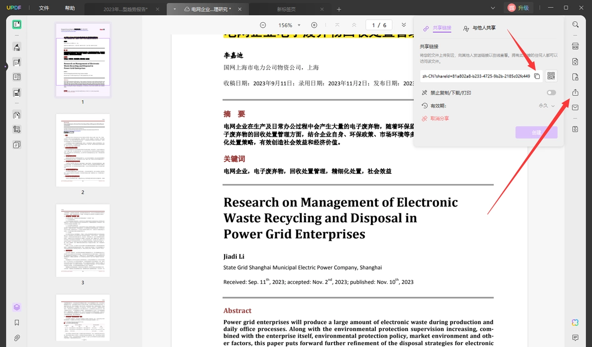The image size is (592, 347).
Task: Click the author name 李嘉迪
Action: [233, 55]
